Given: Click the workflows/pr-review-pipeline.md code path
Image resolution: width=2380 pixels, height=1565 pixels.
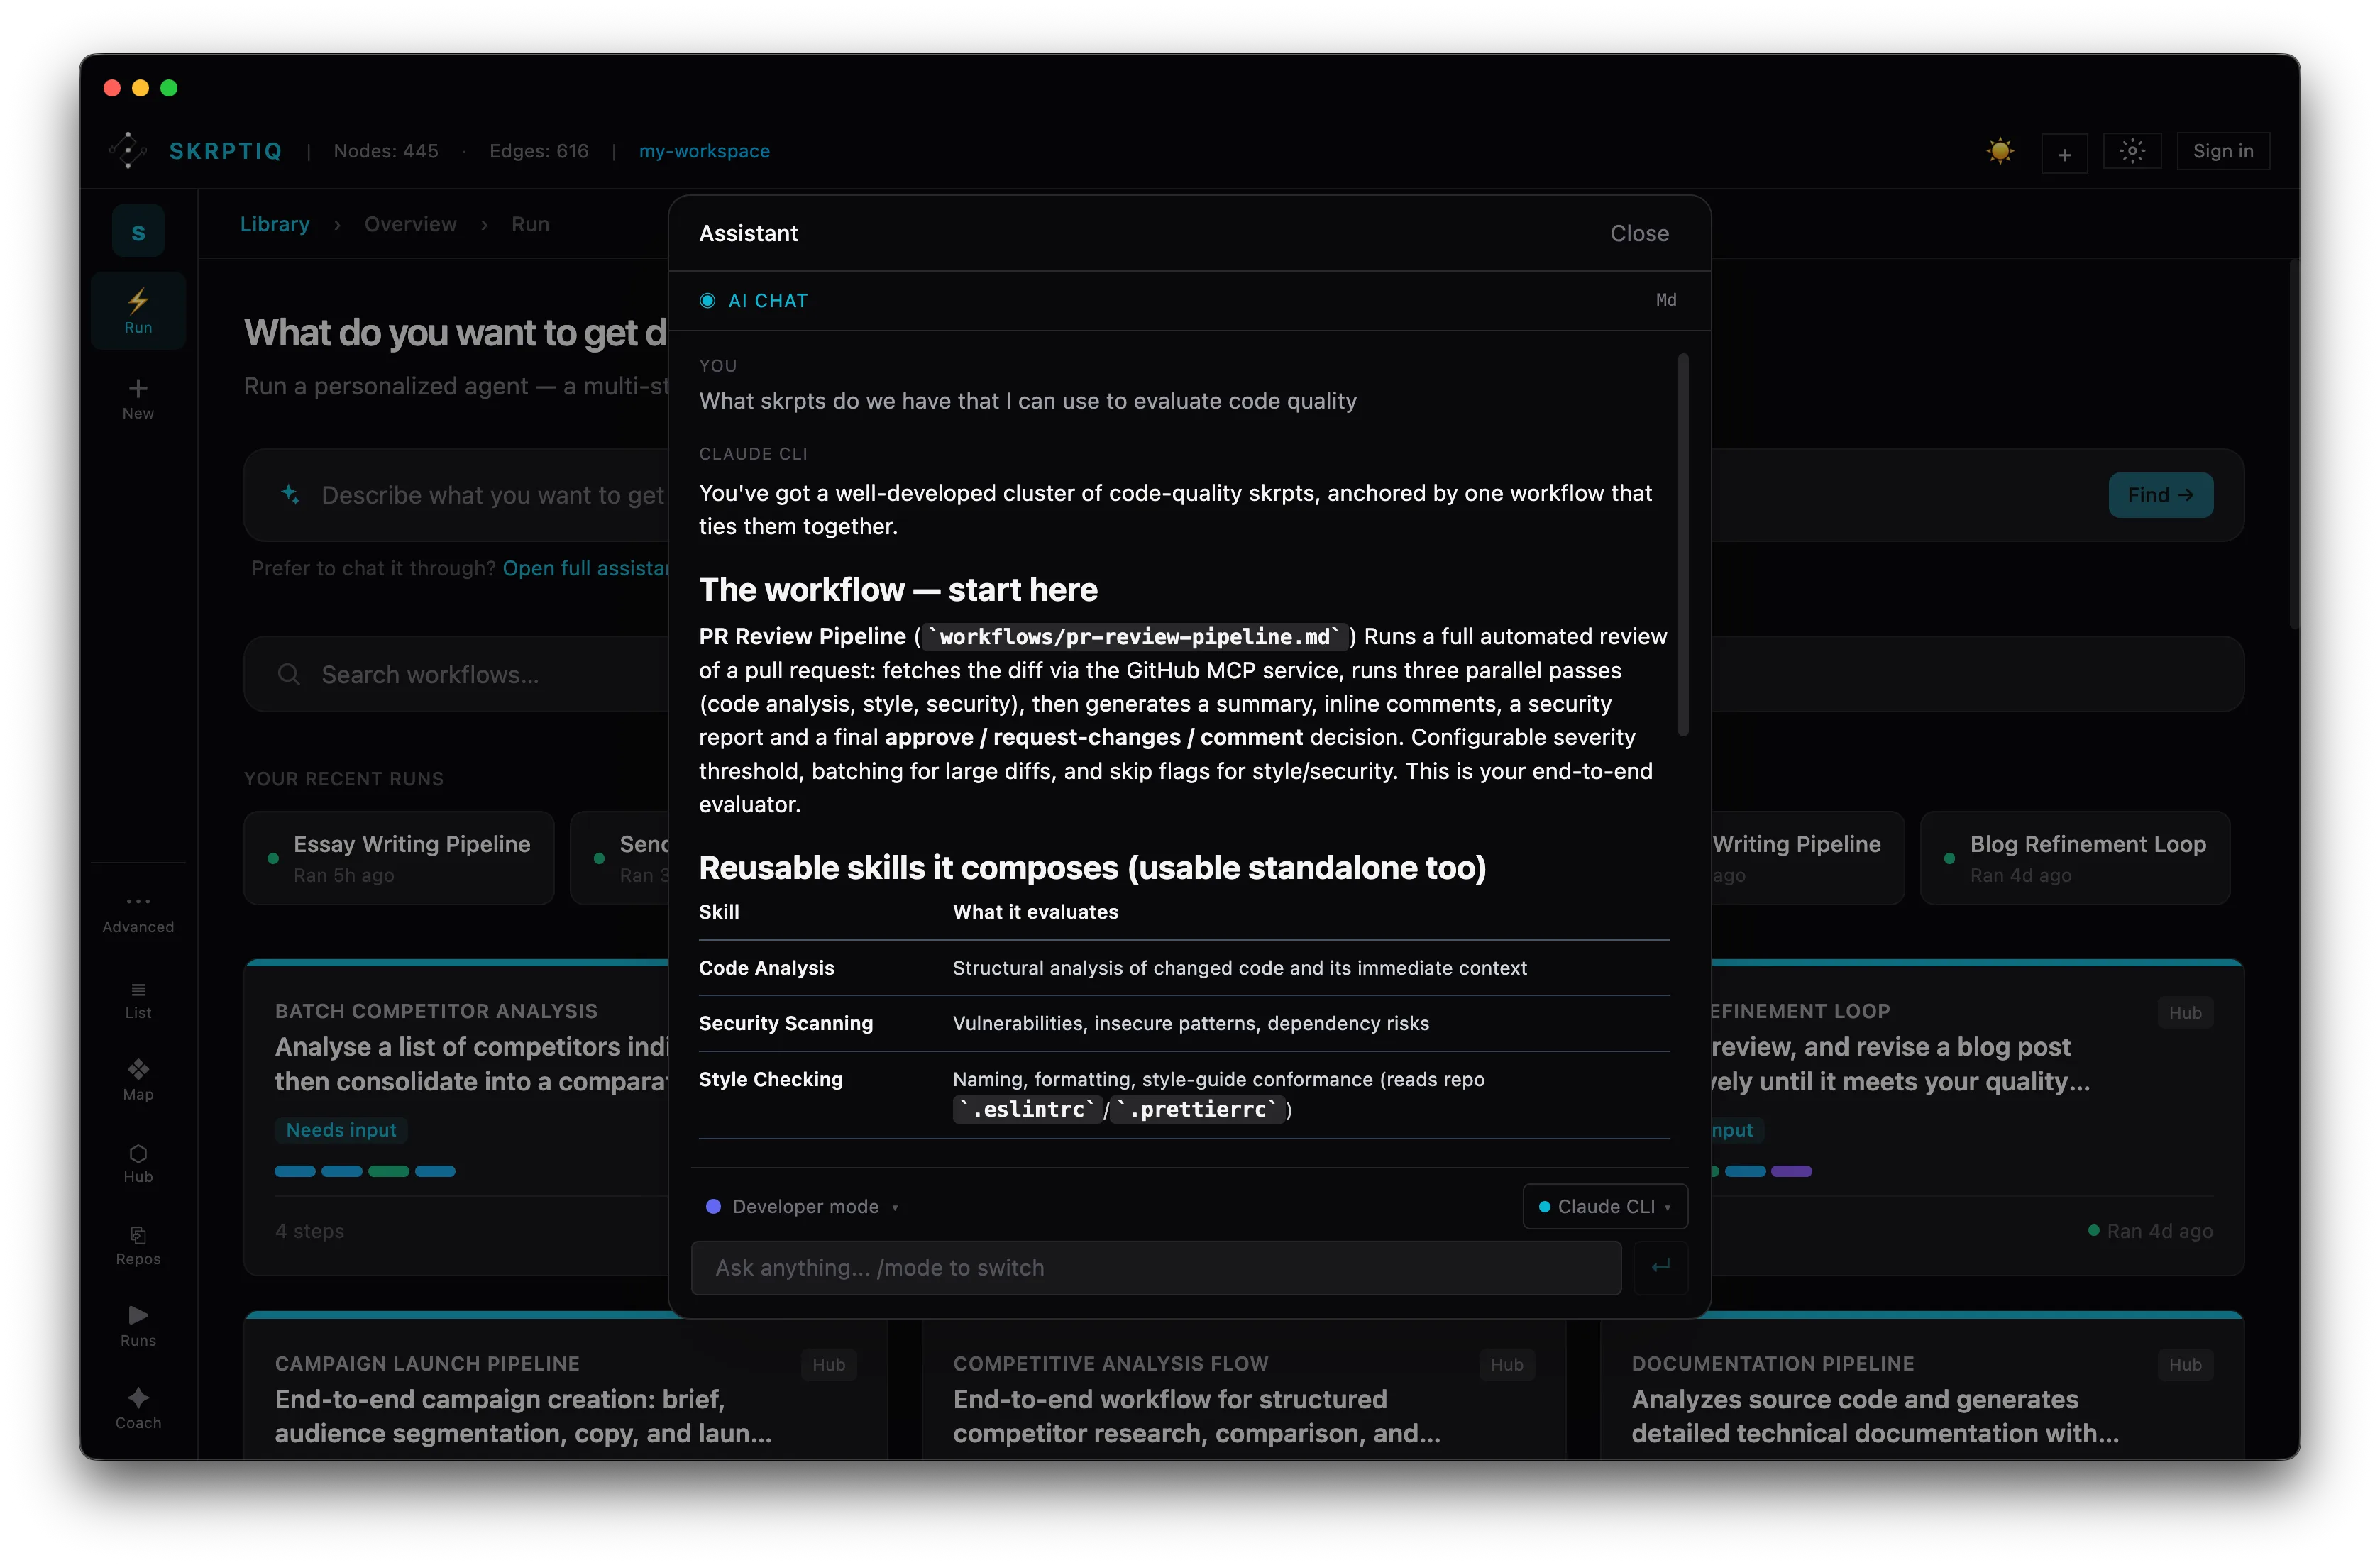Looking at the screenshot, I should pos(1134,637).
